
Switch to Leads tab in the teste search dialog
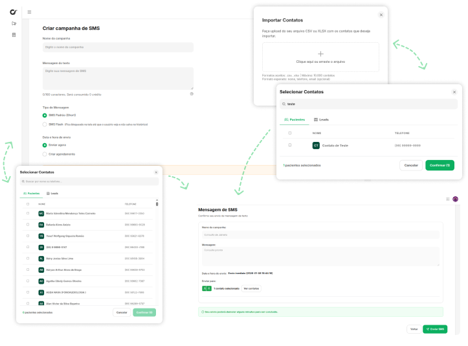pyautogui.click(x=320, y=120)
